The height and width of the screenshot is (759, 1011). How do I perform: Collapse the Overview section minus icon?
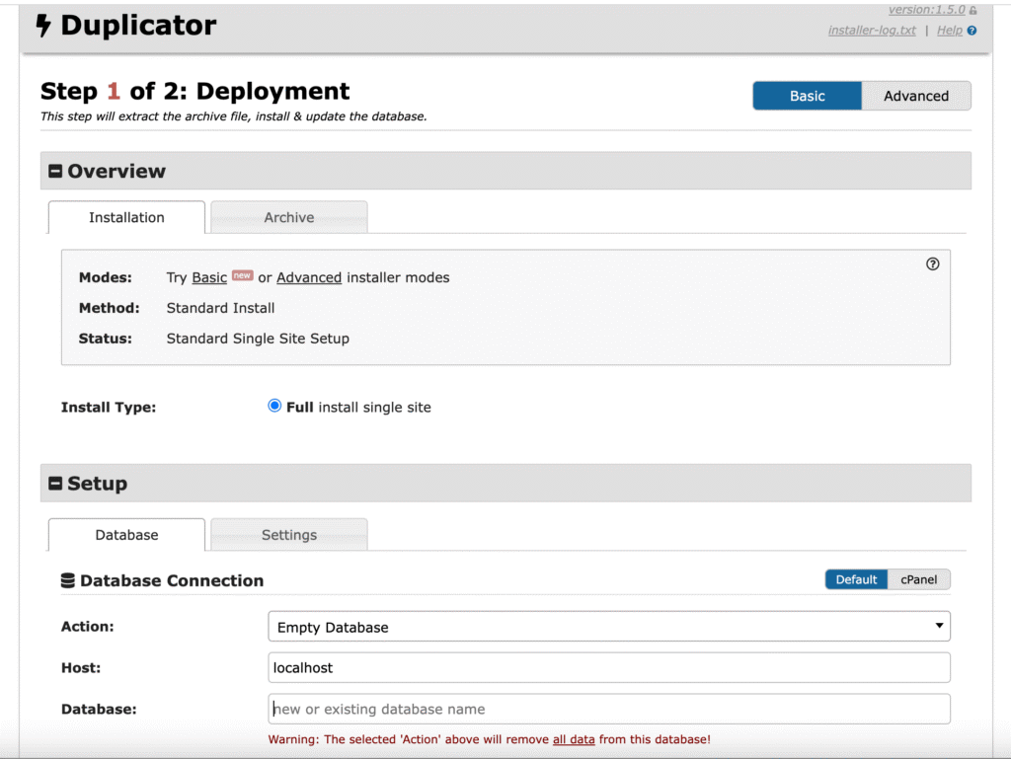(x=55, y=171)
